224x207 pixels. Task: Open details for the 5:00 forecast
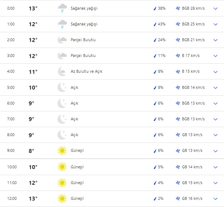215,87
